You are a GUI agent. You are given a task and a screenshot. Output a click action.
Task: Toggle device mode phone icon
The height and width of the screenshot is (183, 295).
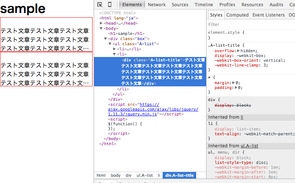pos(110,4)
